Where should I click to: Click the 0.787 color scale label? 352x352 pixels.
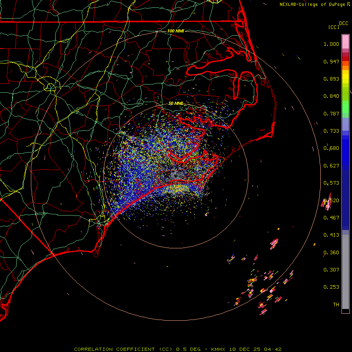point(331,113)
